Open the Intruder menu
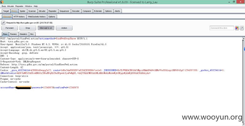 tap(11, 6)
